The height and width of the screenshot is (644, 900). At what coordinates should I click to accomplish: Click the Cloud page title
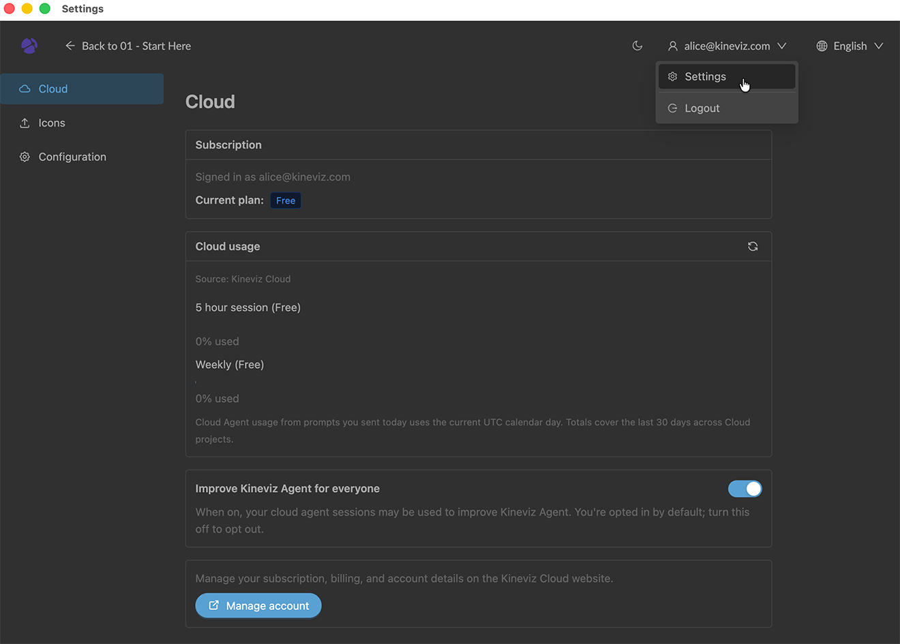(x=210, y=102)
